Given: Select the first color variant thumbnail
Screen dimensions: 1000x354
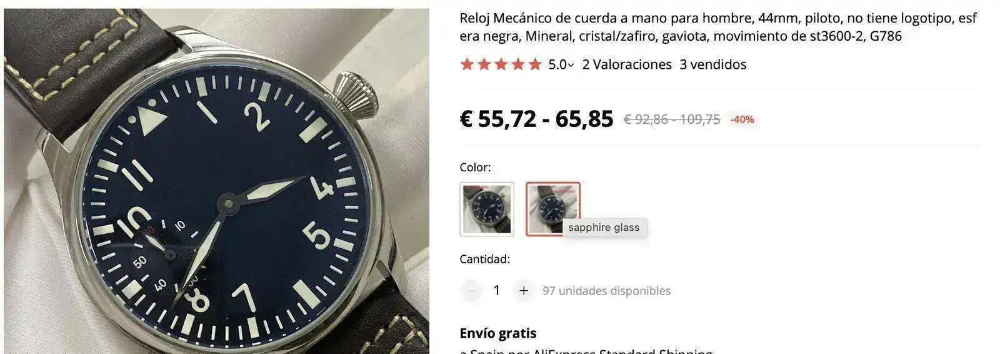Looking at the screenshot, I should [487, 209].
